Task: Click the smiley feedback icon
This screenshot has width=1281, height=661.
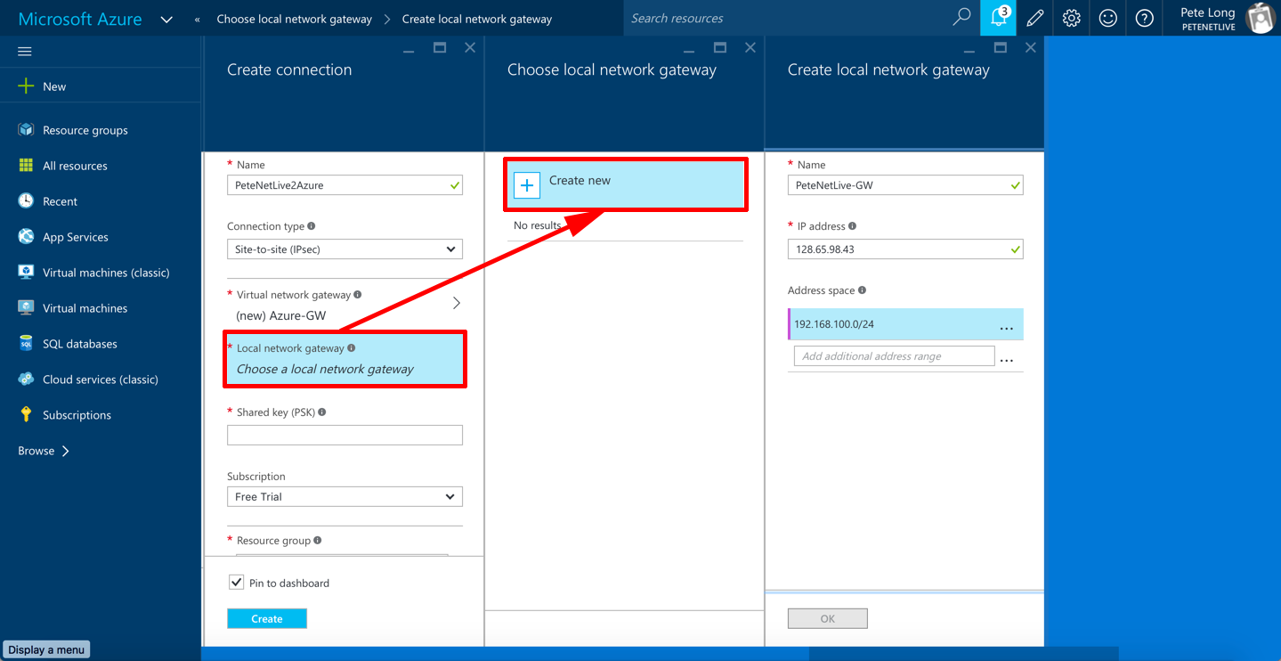Action: coord(1108,18)
